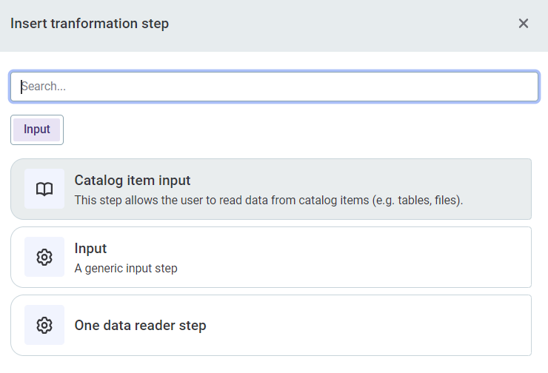Click blank space in One data reader card
This screenshot has height=373, width=548.
click(x=370, y=325)
